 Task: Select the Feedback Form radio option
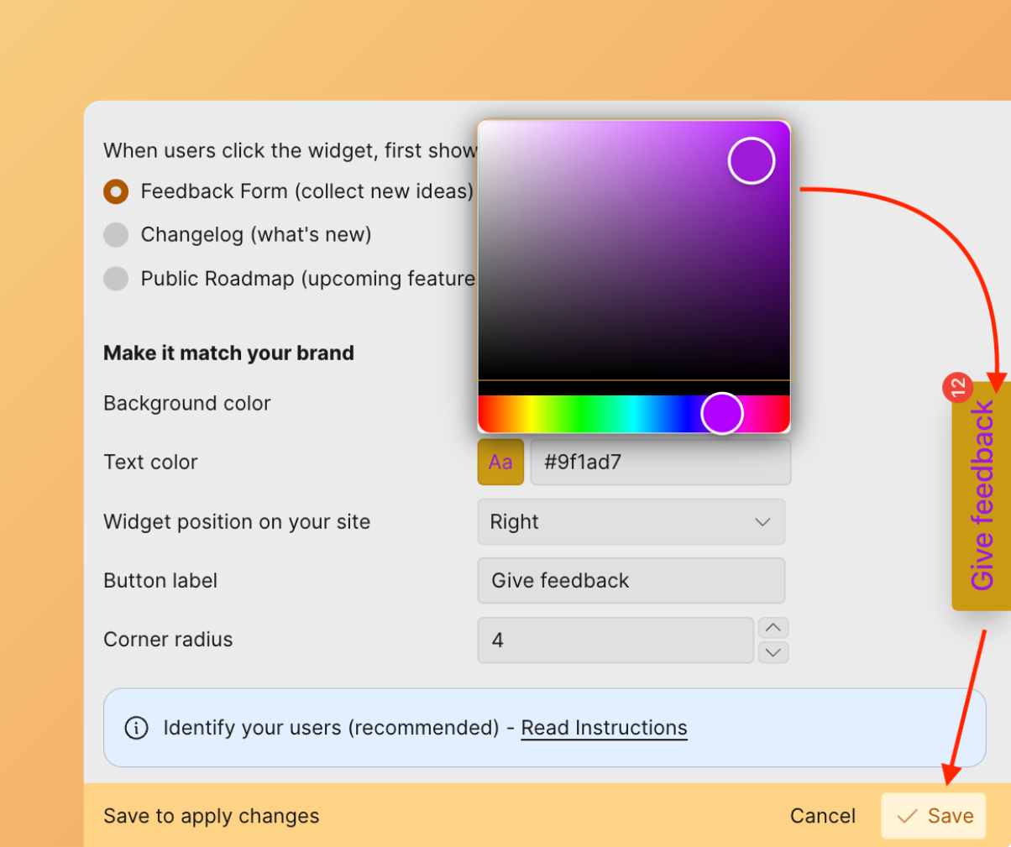tap(115, 191)
